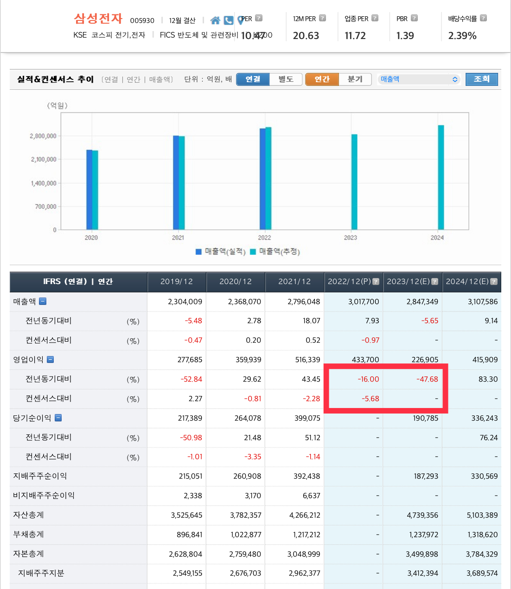Click the 433,700 operating profit value

pos(365,360)
